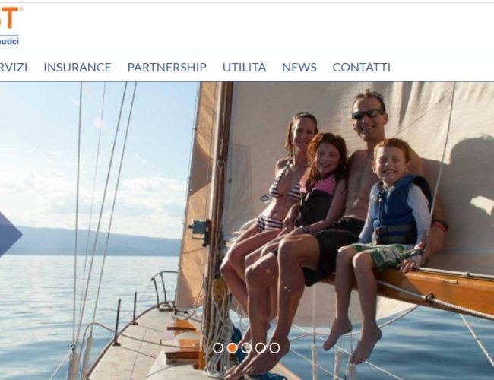494x380 pixels.
Task: Click the blue 'nautici' tagline under logo
Action: [9, 40]
